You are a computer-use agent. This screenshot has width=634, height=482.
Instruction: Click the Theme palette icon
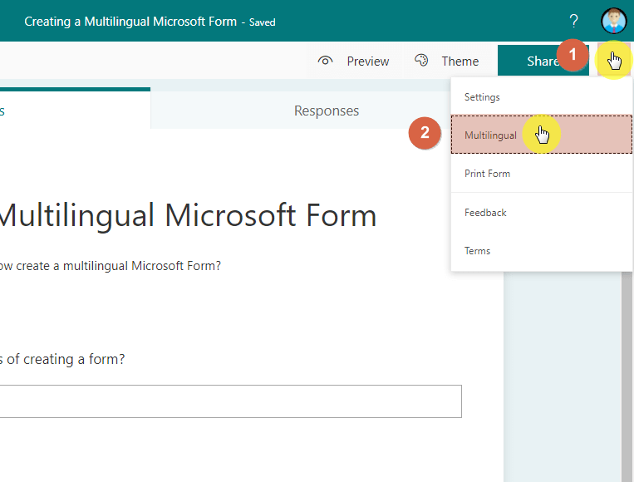[421, 60]
